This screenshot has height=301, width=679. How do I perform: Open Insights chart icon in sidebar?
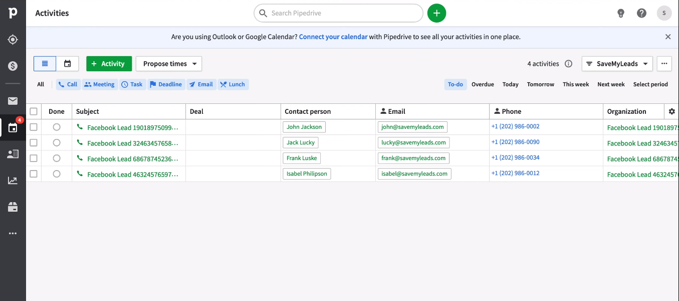13,181
